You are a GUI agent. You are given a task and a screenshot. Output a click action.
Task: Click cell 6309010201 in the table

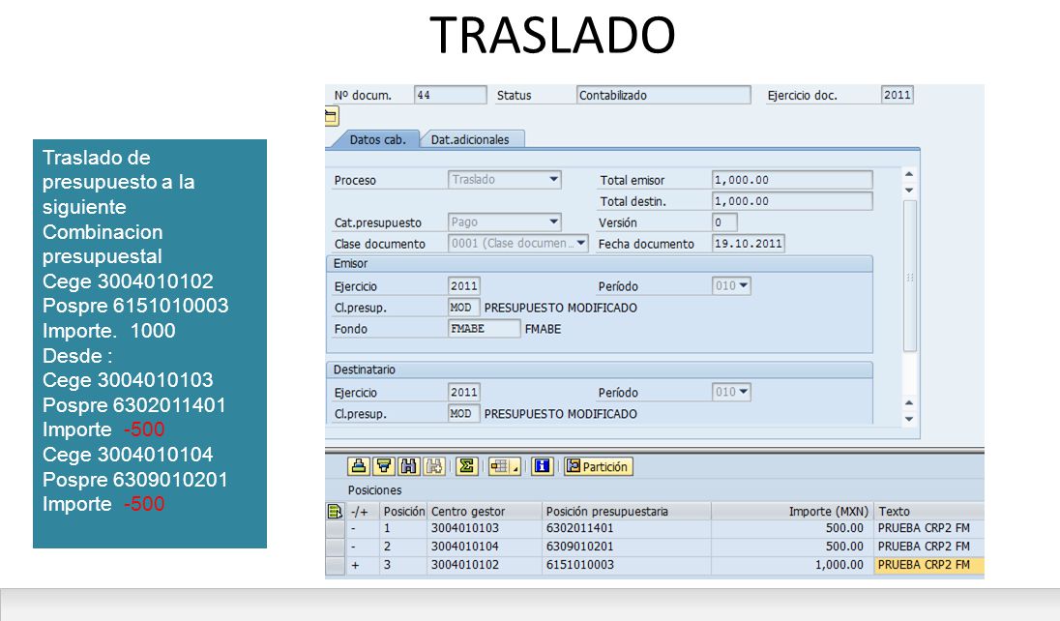tap(626, 547)
